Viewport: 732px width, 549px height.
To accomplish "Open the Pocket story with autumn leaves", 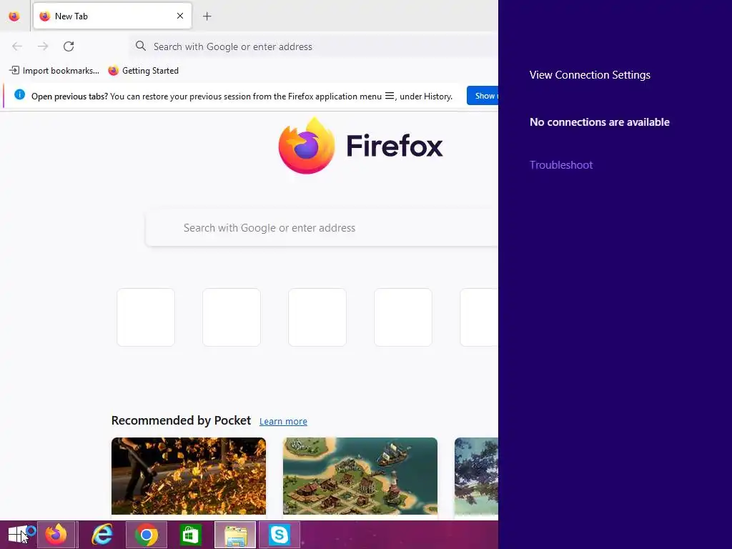I will click(189, 476).
